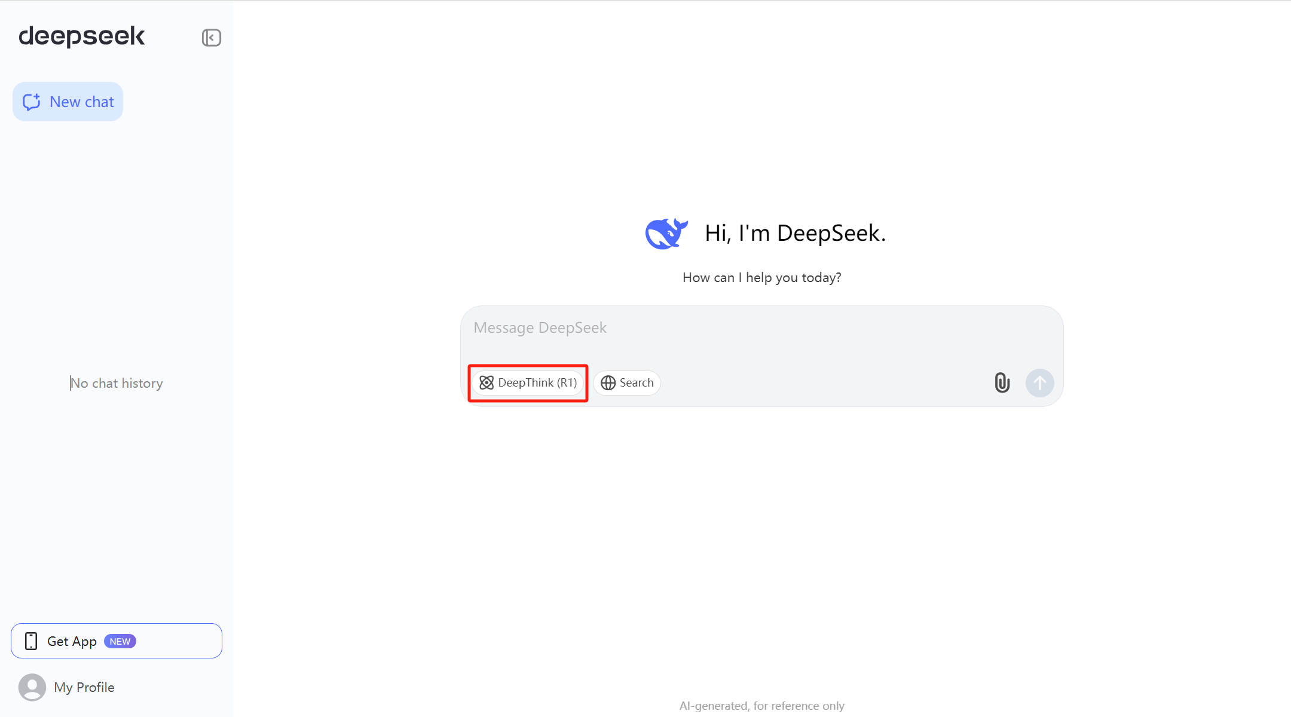
Task: Click 'How can I help you today?' text
Action: pos(762,277)
